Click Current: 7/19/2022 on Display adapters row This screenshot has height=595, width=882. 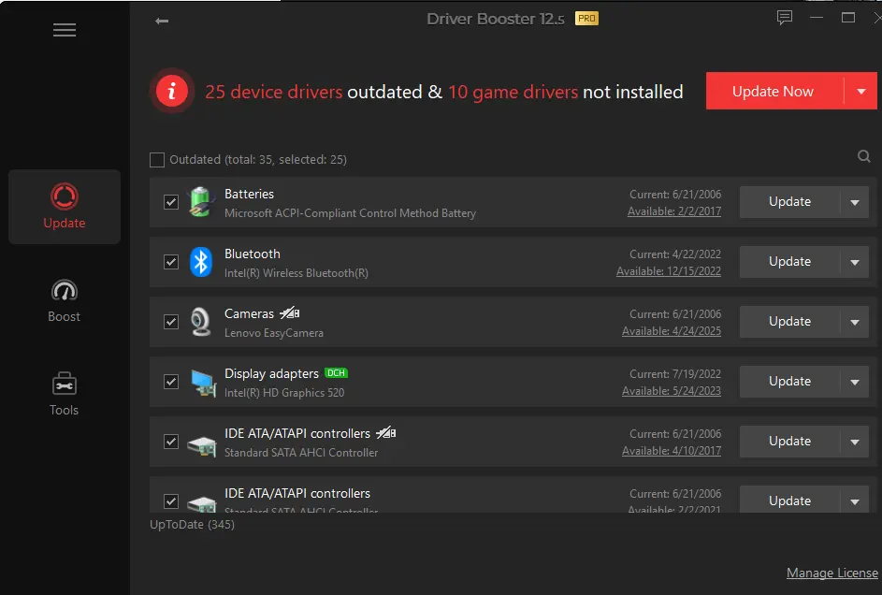click(675, 374)
